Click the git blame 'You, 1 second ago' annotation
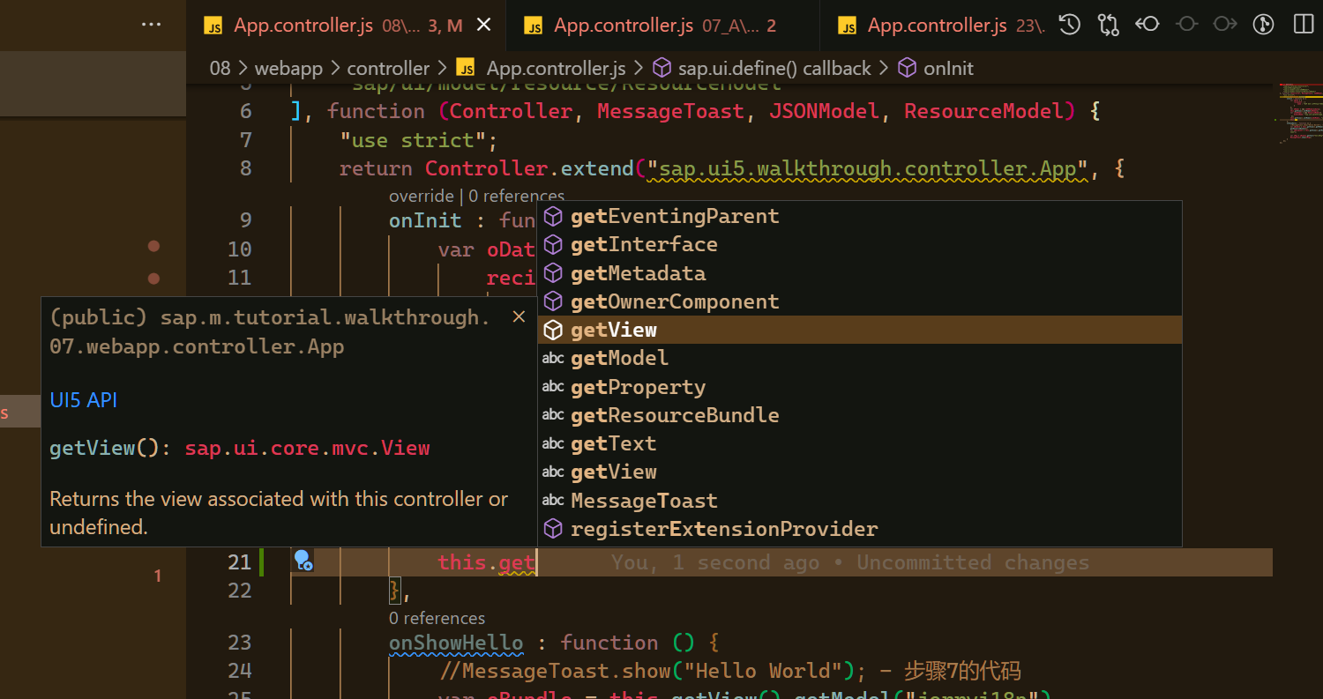The height and width of the screenshot is (699, 1323). pyautogui.click(x=850, y=562)
